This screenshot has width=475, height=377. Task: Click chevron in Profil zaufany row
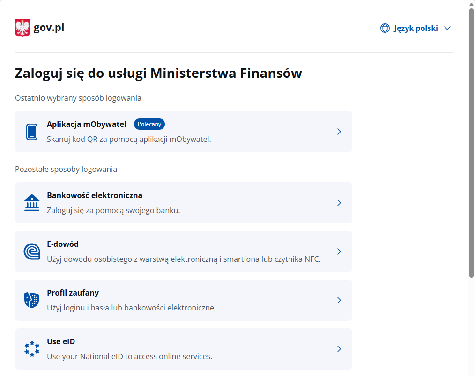pyautogui.click(x=339, y=300)
